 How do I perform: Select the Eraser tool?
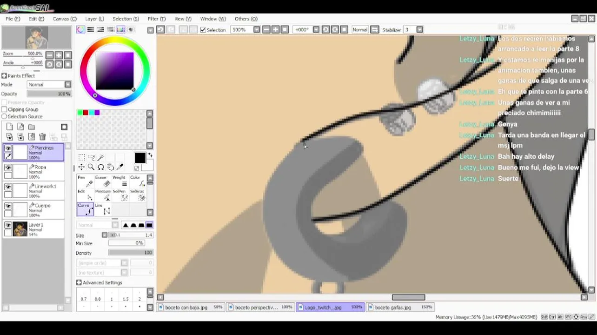[102, 181]
